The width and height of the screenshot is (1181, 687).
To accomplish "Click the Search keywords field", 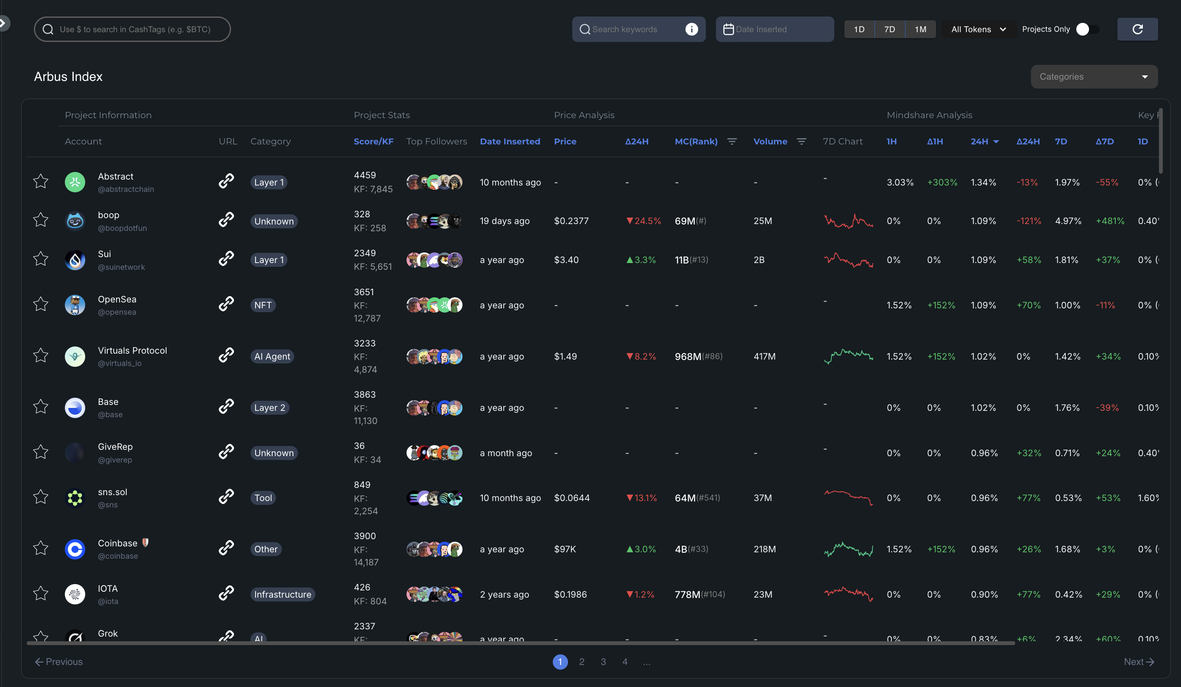I will (638, 29).
